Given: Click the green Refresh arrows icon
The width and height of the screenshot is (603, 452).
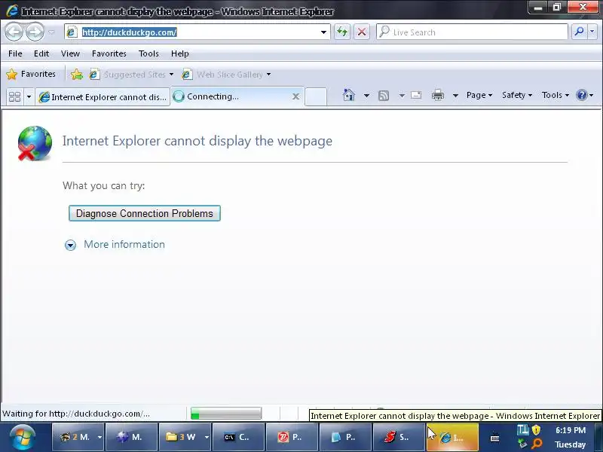Looking at the screenshot, I should [x=342, y=32].
